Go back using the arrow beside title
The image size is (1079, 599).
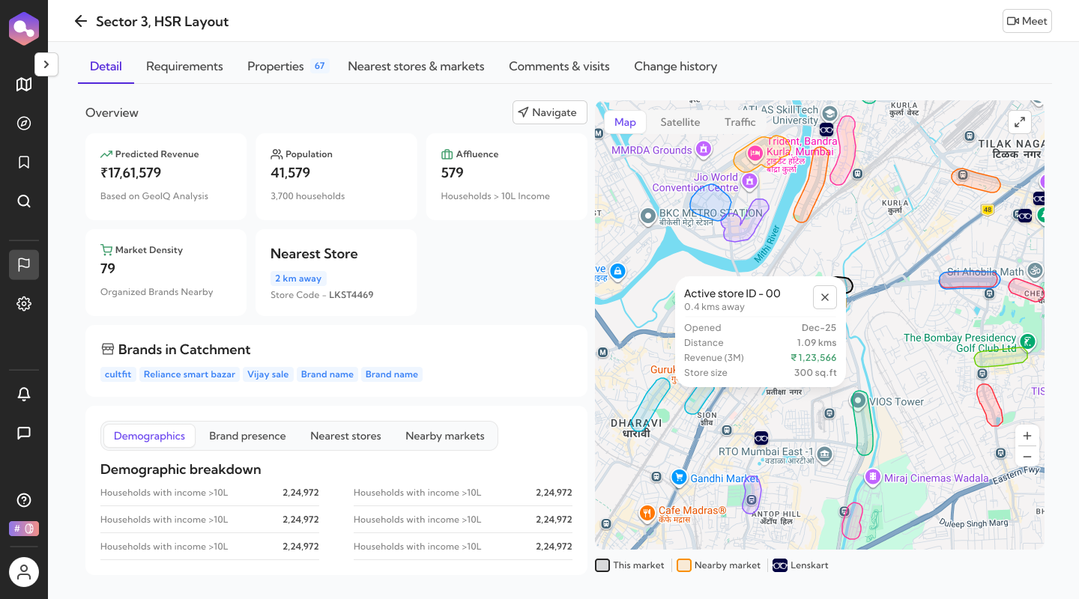click(81, 21)
